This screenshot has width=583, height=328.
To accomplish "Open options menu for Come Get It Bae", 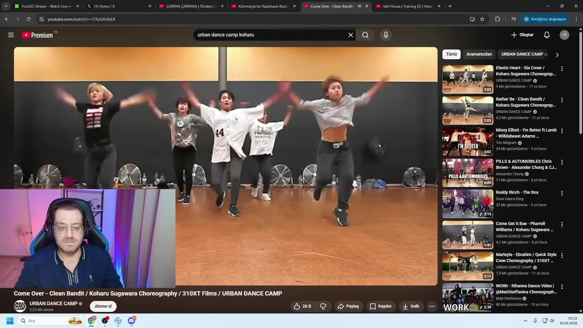I will (562, 225).
